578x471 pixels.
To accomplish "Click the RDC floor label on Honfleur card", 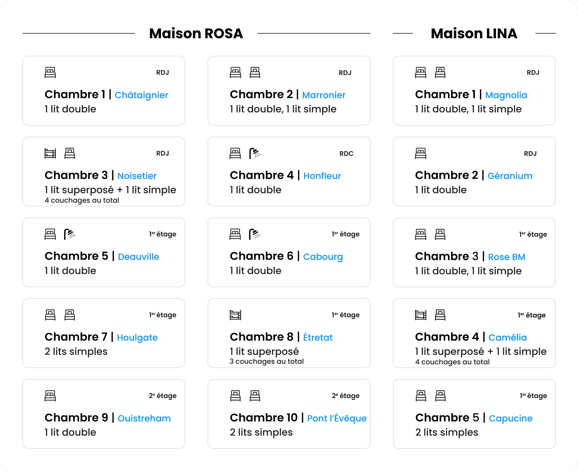I will tap(346, 154).
